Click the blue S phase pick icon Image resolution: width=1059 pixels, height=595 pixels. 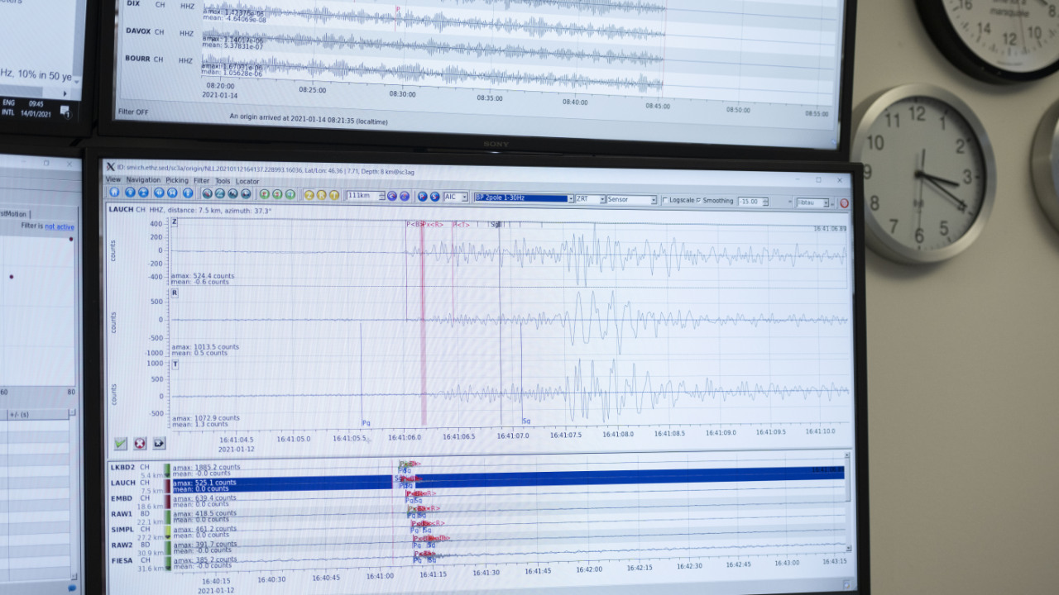pyautogui.click(x=434, y=196)
